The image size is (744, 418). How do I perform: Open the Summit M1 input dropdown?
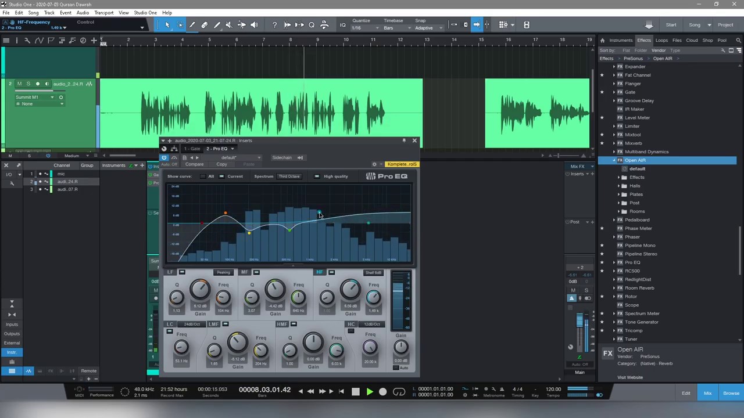(35, 97)
